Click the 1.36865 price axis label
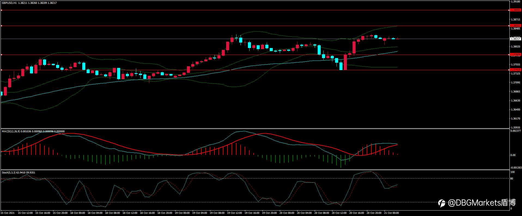The image size is (522, 216). [515, 92]
